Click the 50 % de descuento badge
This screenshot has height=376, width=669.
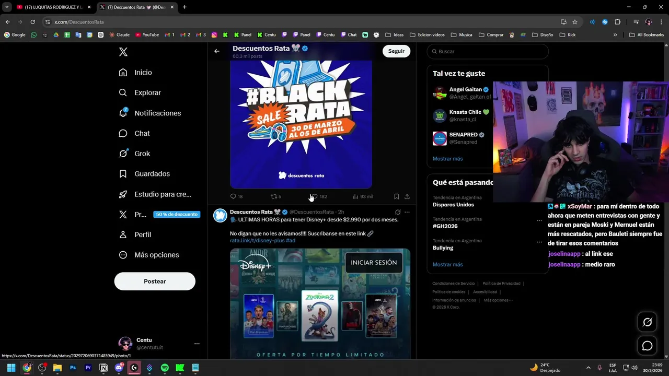(177, 214)
